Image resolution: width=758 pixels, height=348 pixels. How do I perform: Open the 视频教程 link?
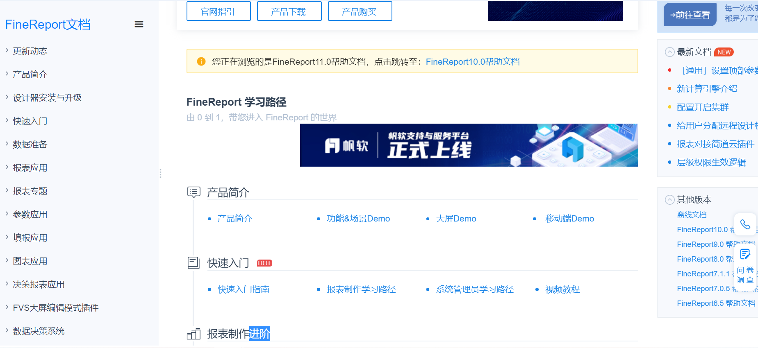coord(562,289)
